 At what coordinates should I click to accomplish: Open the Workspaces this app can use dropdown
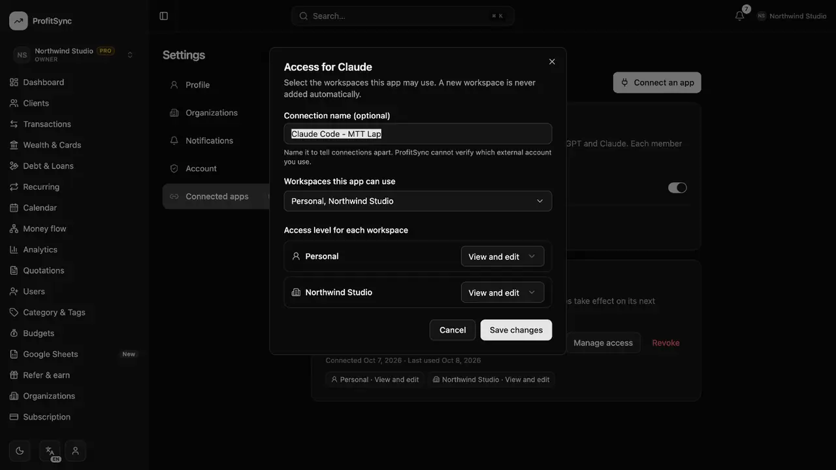click(x=418, y=201)
